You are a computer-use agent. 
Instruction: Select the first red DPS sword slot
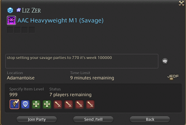pyautogui.click(x=58, y=104)
